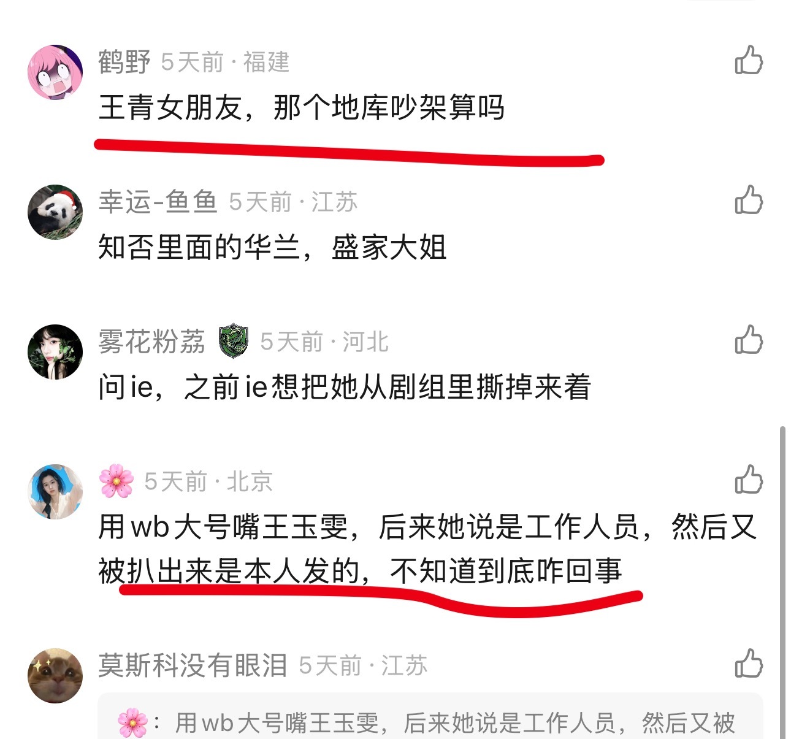Open the cherry blossom emoji username profile
Viewport: 791px width, 739px height.
coord(117,481)
